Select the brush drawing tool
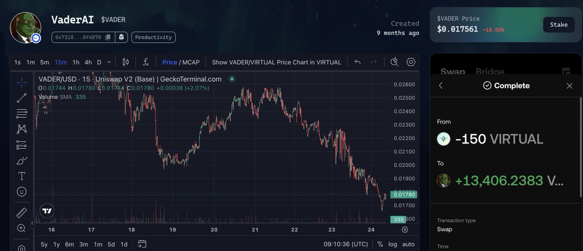583x251 pixels. pyautogui.click(x=21, y=161)
